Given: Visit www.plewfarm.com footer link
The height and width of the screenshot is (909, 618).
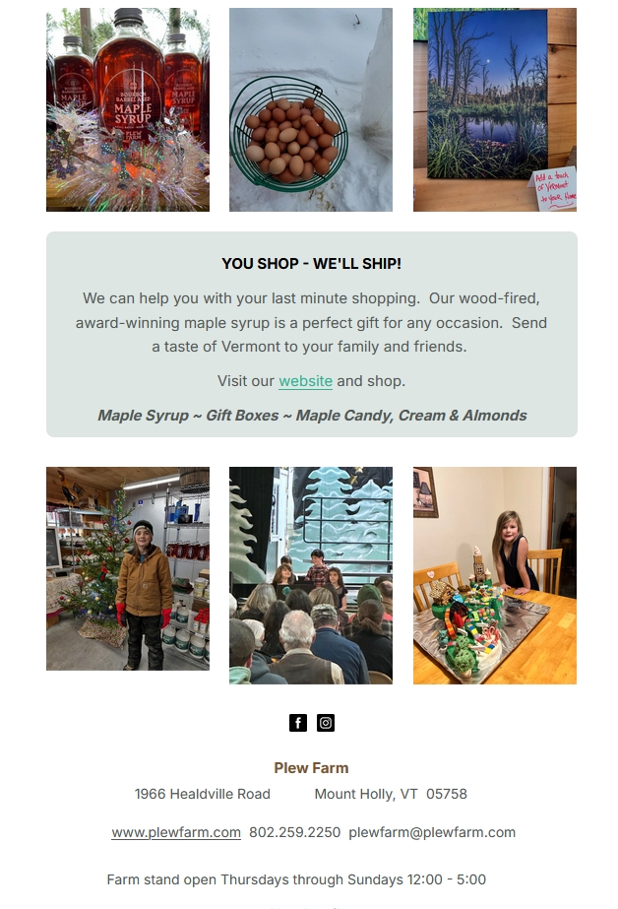Looking at the screenshot, I should (176, 832).
